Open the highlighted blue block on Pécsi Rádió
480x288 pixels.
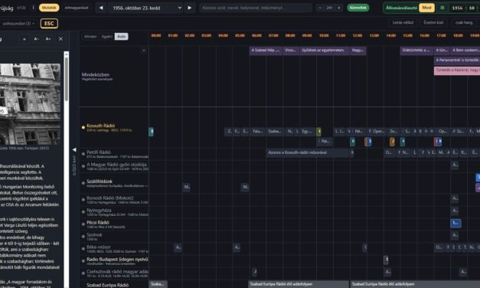click(x=456, y=223)
